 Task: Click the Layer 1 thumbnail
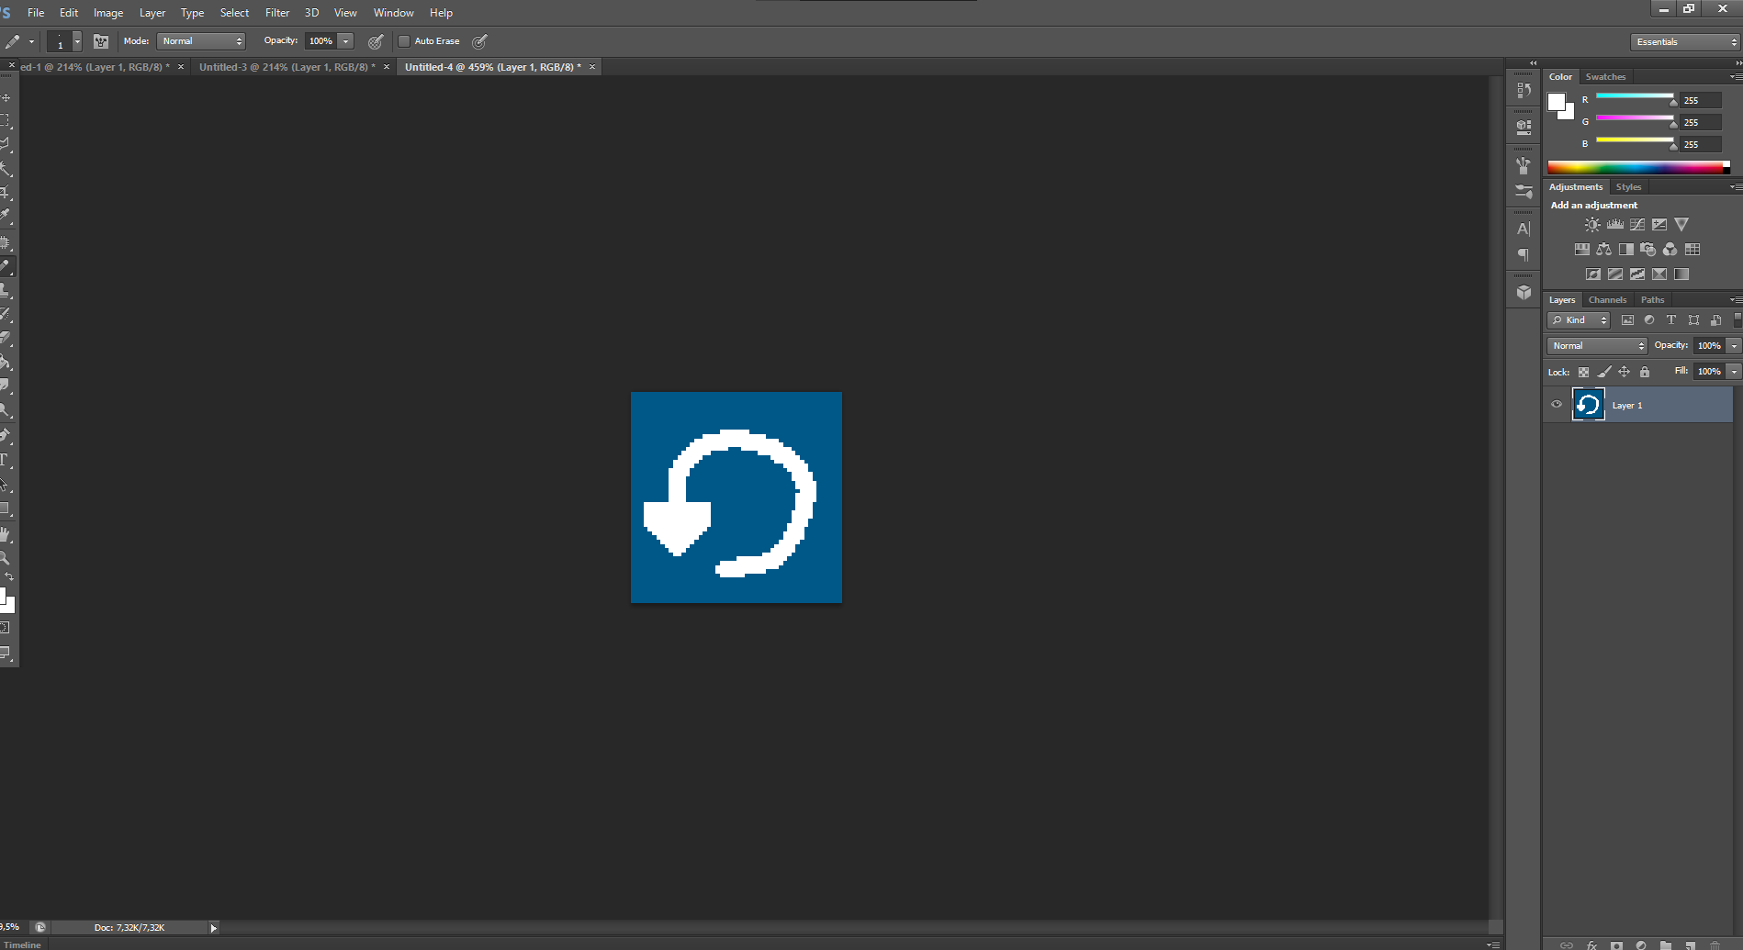click(1589, 405)
